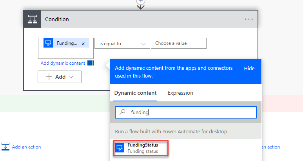
Task: Click the plus icon beside Add dynamic content
Action: [90, 63]
